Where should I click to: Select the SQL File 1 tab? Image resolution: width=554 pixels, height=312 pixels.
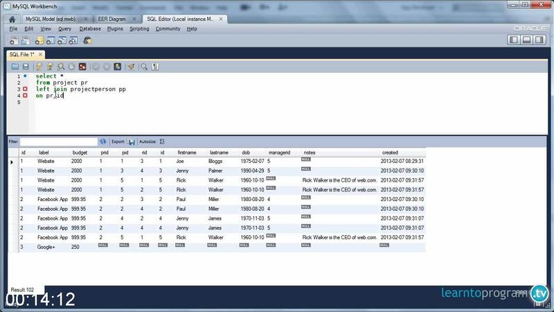[x=22, y=55]
